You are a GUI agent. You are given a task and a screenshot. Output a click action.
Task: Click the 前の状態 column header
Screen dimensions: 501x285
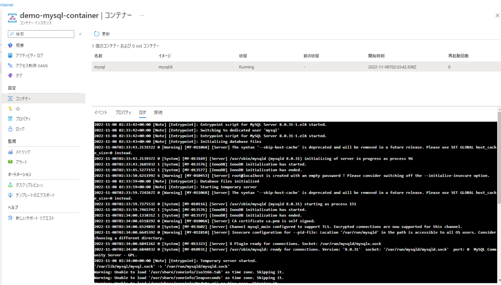311,56
